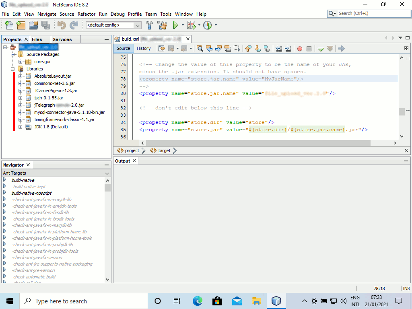Click the Profile Project icon
The width and height of the screenshot is (412, 309).
coord(208,25)
